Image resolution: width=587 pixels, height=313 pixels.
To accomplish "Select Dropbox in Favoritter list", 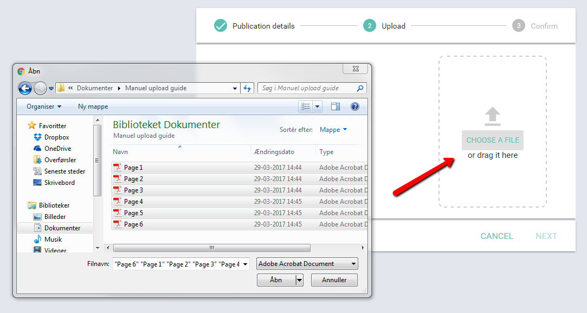I will pos(56,137).
